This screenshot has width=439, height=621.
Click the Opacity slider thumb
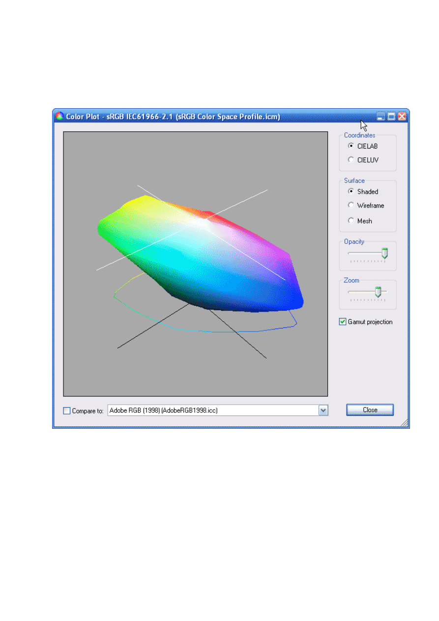tap(385, 253)
